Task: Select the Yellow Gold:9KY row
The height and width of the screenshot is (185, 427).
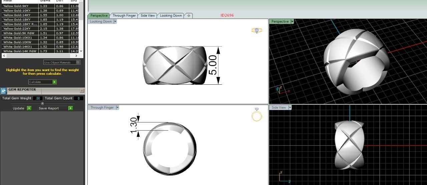Action: pyautogui.click(x=40, y=6)
